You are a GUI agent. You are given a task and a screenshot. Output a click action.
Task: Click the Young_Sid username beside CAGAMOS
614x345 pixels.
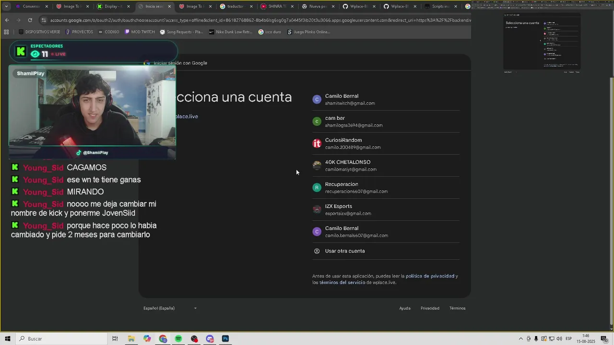(43, 168)
